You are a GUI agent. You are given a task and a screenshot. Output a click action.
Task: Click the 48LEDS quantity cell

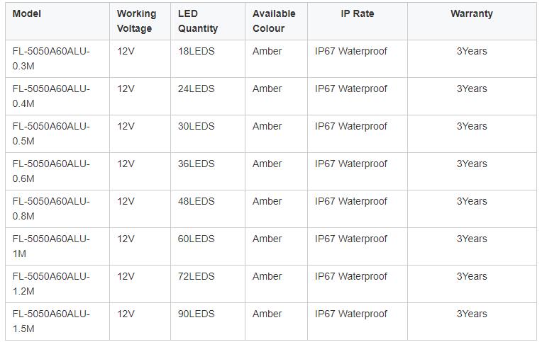[x=196, y=201]
